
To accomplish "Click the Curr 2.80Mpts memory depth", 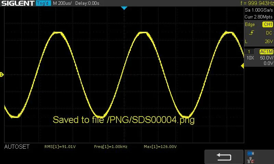I will [259, 17].
